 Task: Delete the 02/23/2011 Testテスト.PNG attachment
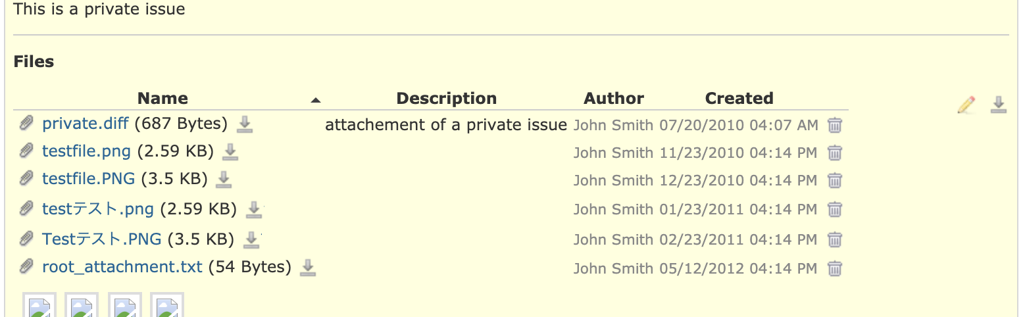[x=835, y=239]
